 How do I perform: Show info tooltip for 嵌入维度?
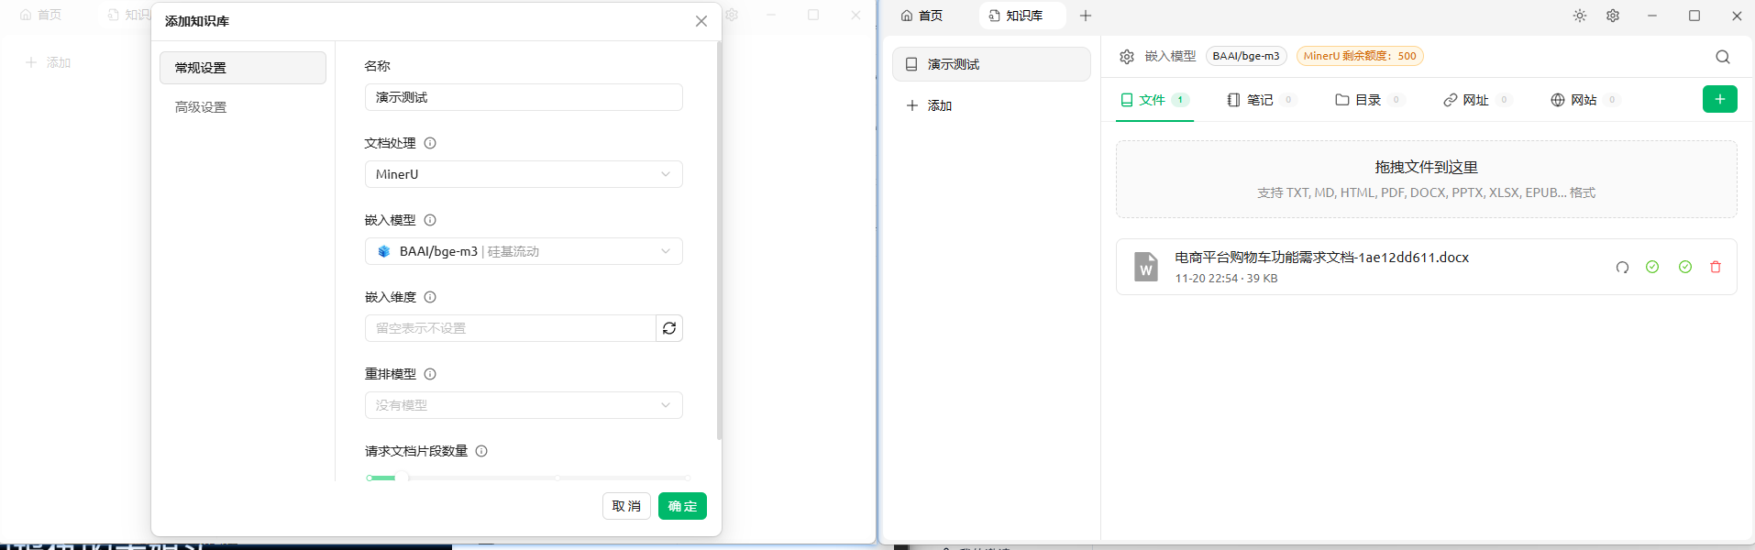click(x=430, y=297)
